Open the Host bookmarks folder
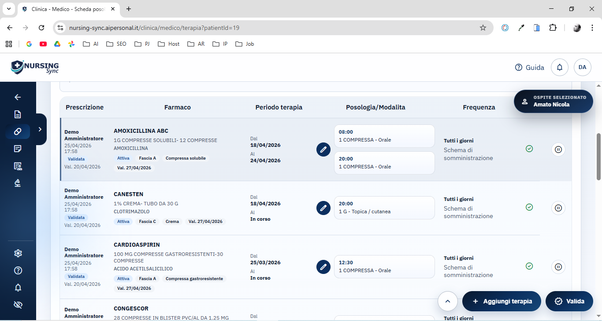This screenshot has width=602, height=321. tap(168, 44)
